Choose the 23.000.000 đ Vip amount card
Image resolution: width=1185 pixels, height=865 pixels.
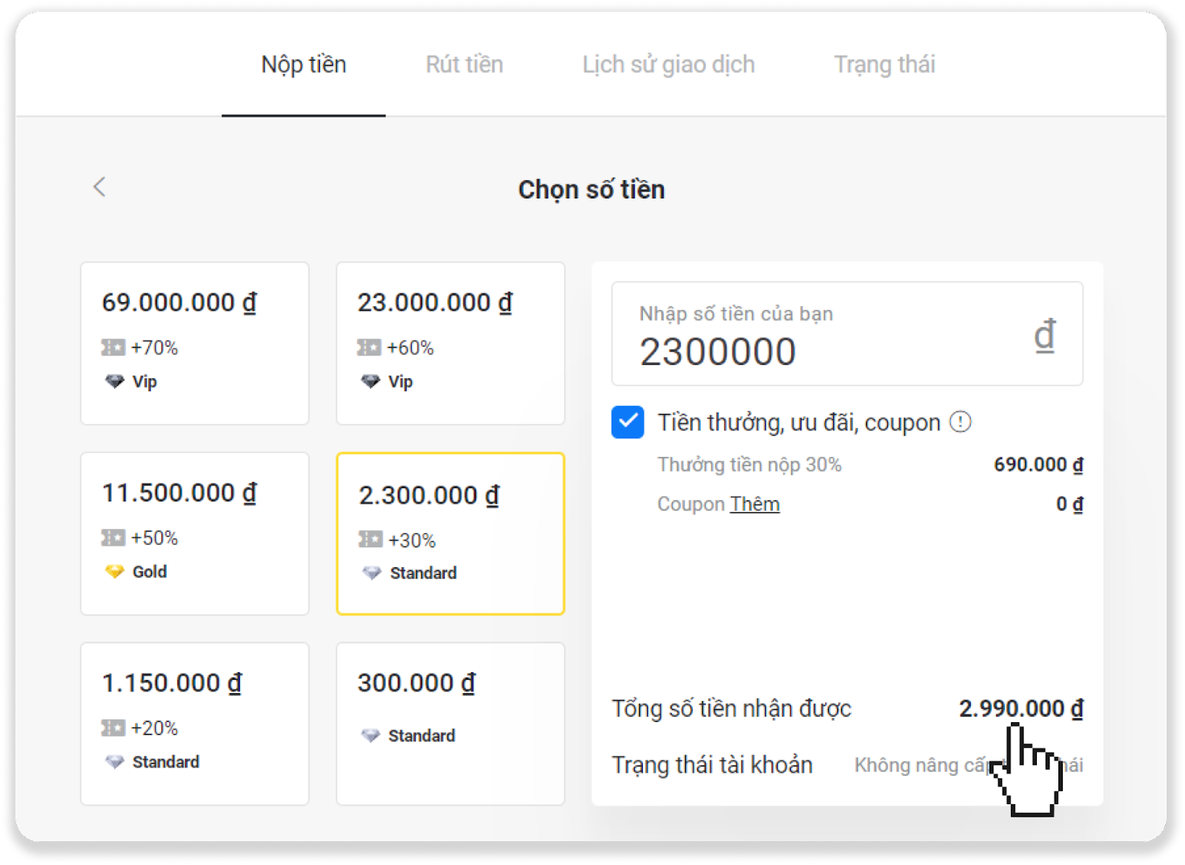(450, 343)
